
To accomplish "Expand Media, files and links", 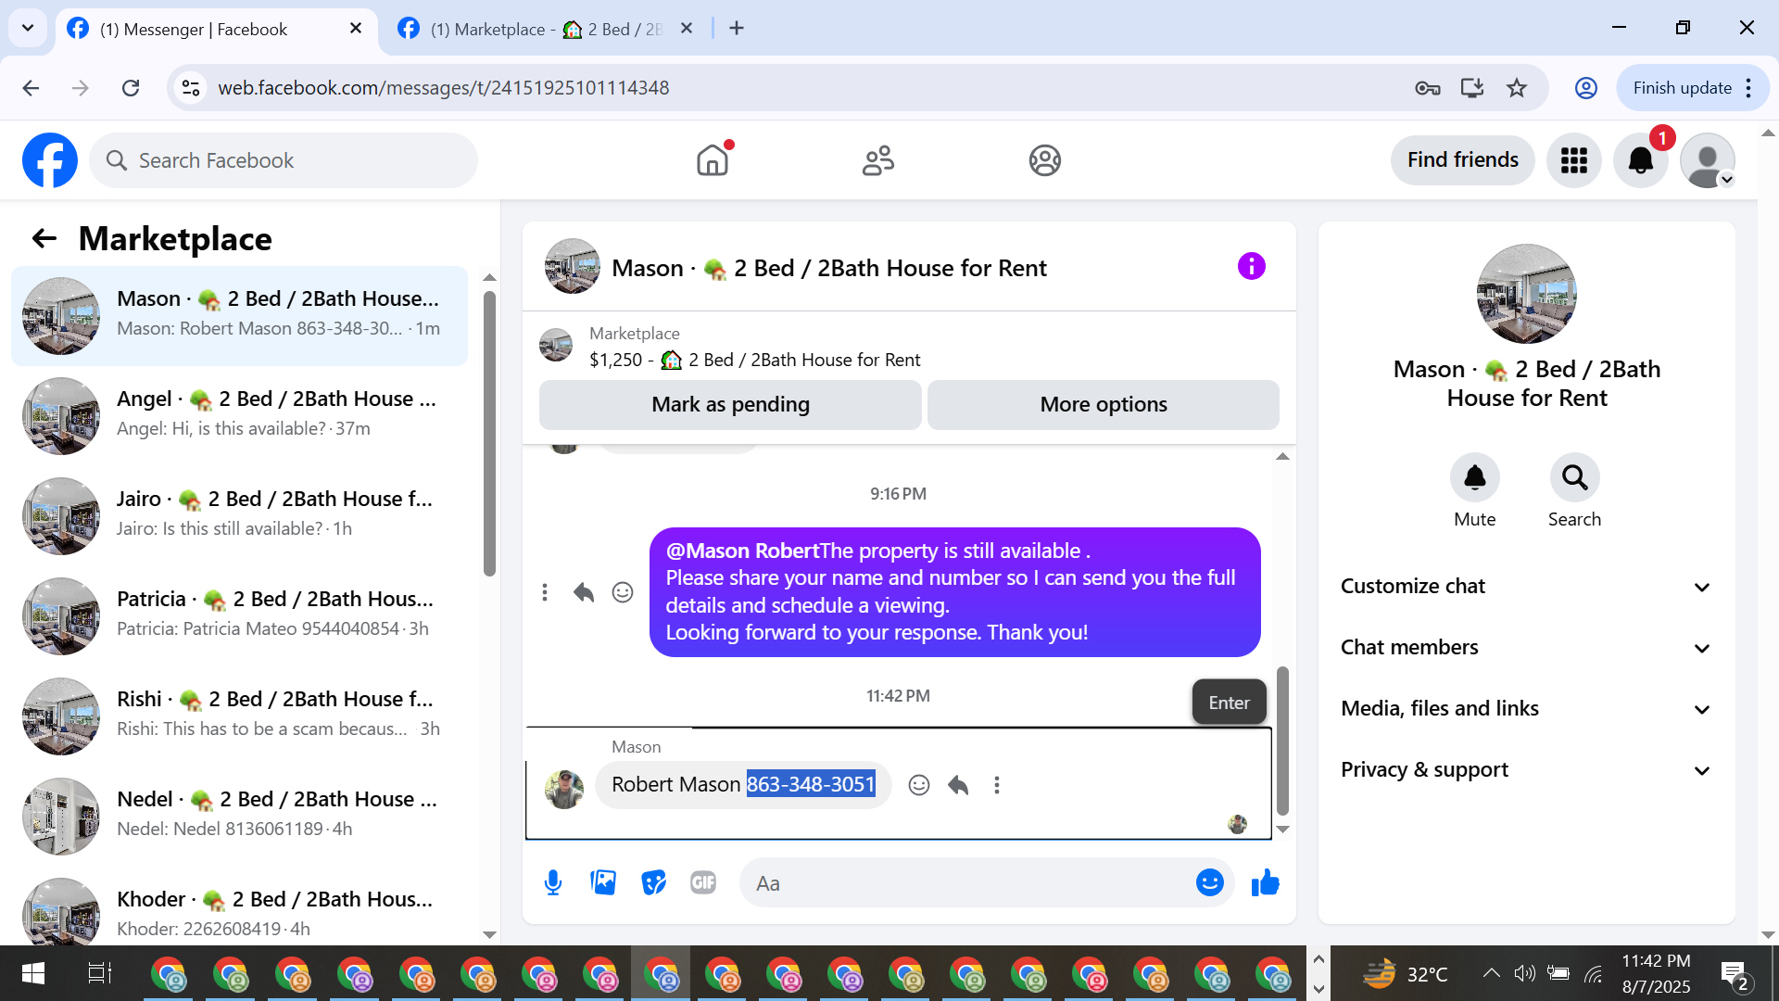I will pyautogui.click(x=1526, y=709).
